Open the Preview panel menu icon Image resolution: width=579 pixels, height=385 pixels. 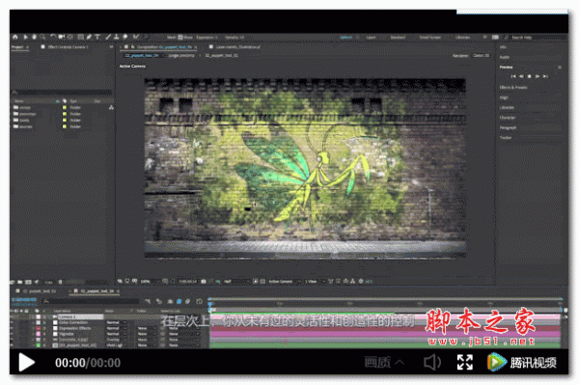pyautogui.click(x=560, y=68)
